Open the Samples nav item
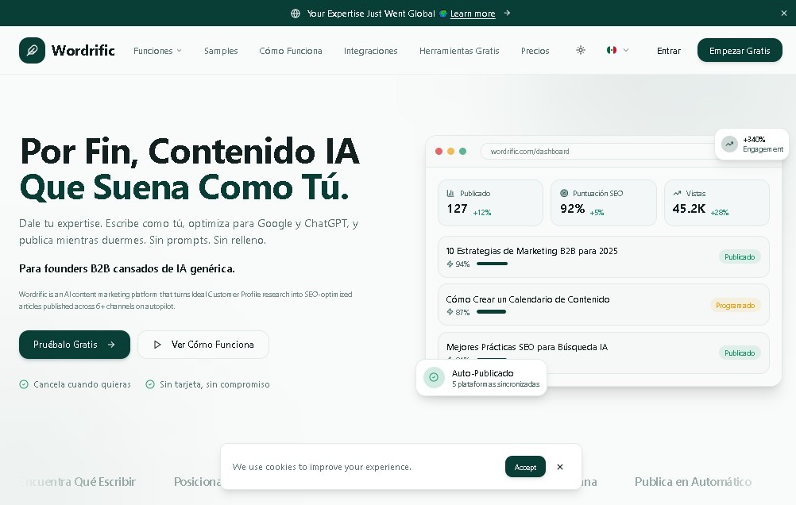Image resolution: width=796 pixels, height=505 pixels. [221, 51]
